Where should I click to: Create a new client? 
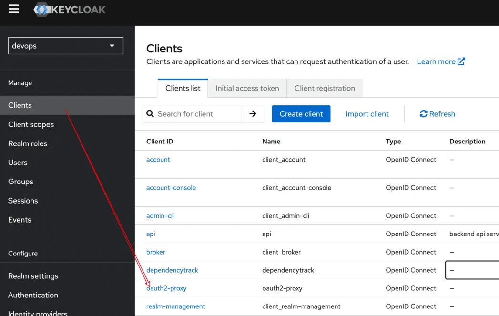pyautogui.click(x=301, y=114)
